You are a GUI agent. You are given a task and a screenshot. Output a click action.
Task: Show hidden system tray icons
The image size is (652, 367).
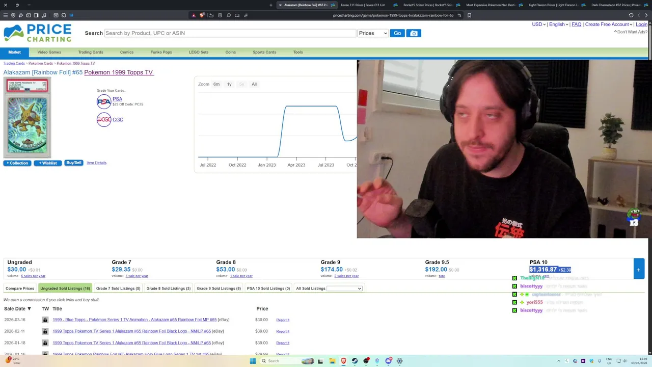pos(558,361)
